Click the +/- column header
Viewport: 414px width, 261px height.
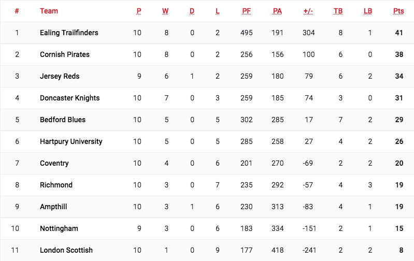(308, 11)
